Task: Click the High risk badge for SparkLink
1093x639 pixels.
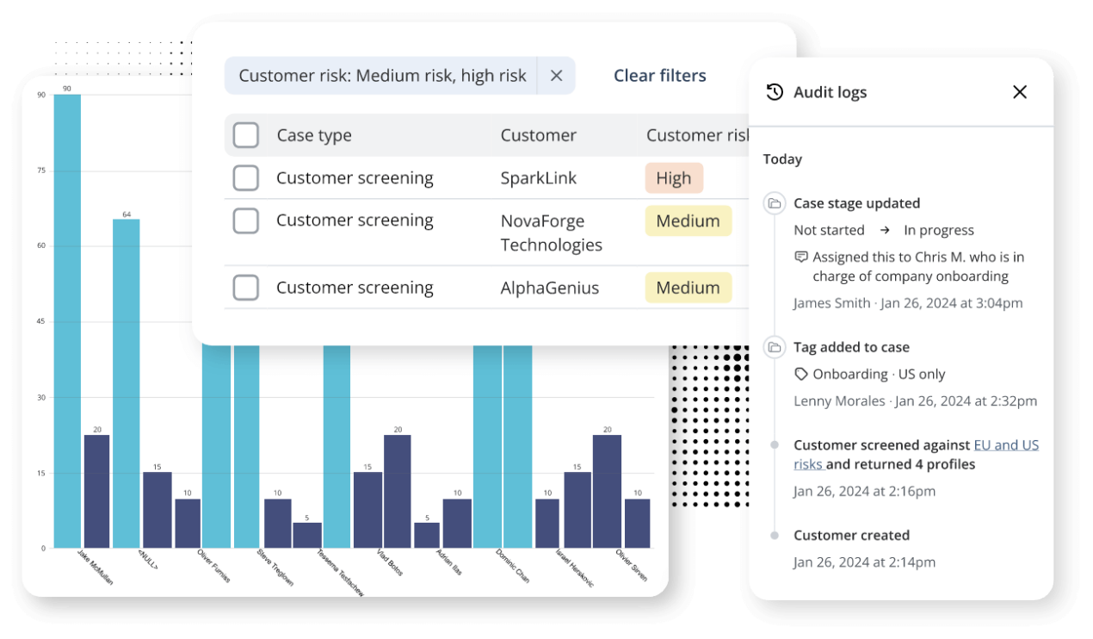Action: 674,178
